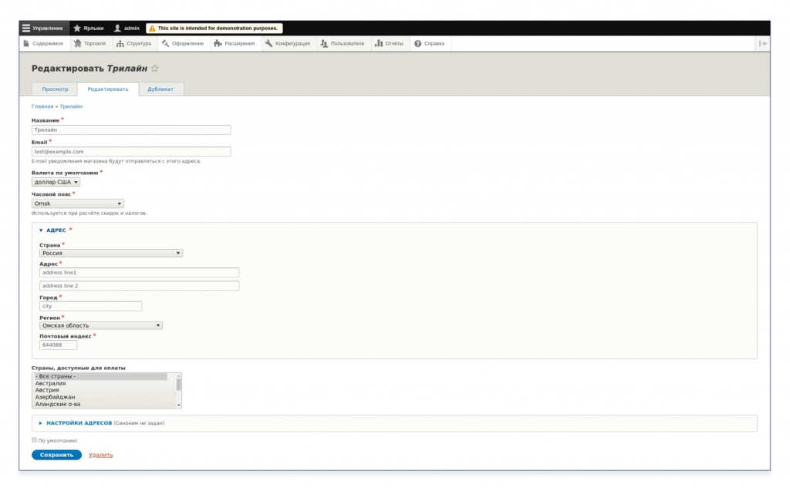Viewport: 790px width, 491px height.
Task: Toggle the По умолчанию checkbox
Action: 34,440
